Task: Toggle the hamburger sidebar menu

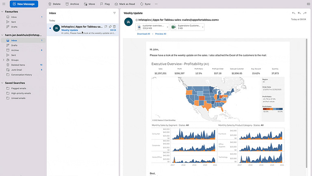Action: pyautogui.click(x=4, y=4)
